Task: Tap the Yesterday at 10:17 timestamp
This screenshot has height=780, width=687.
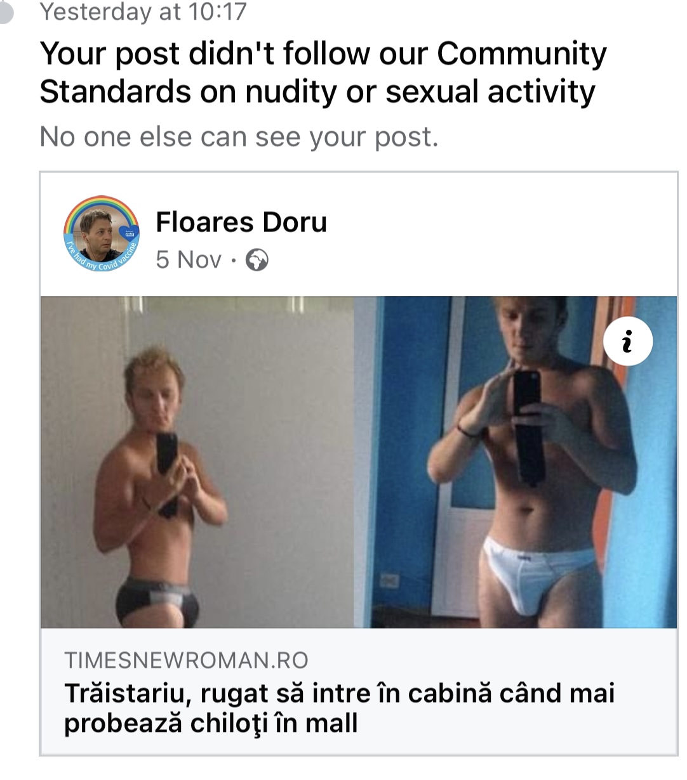Action: click(143, 11)
